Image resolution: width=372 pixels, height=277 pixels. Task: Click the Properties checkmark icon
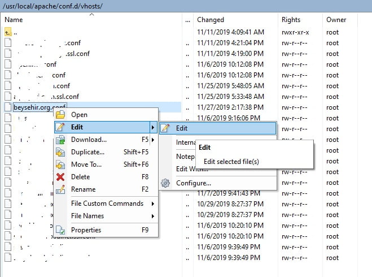[x=60, y=230]
